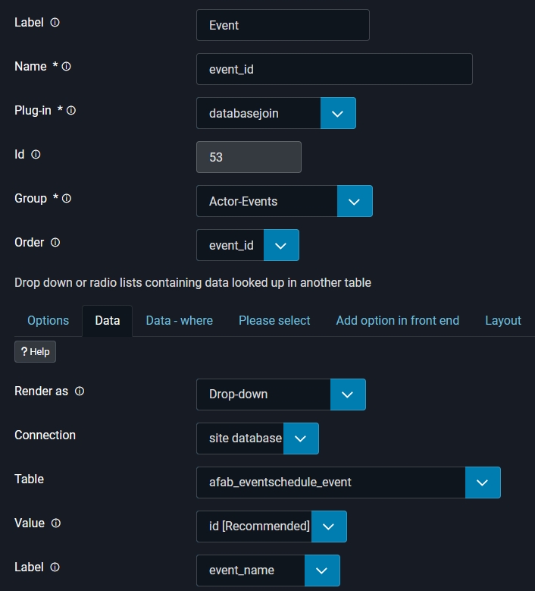Open the Connection site database dropdown
535x591 pixels.
click(x=301, y=439)
